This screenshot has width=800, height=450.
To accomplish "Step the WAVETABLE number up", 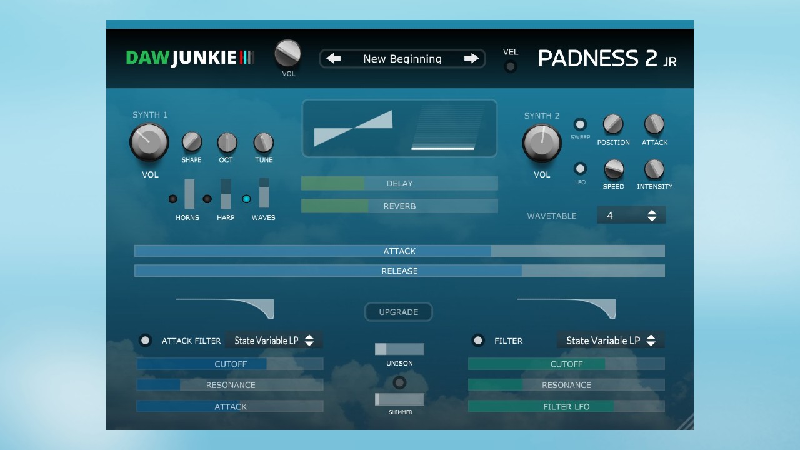I will (x=652, y=211).
